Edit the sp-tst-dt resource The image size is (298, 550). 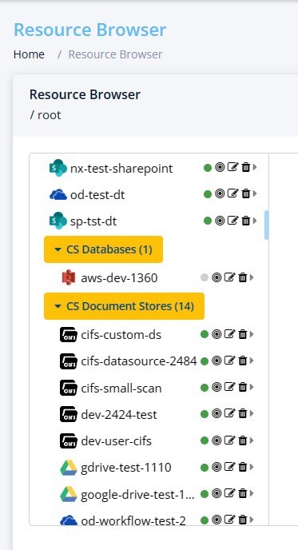[x=232, y=221]
